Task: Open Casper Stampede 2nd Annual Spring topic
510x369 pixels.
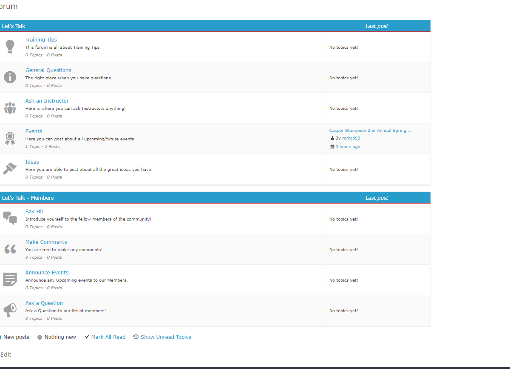Action: click(x=370, y=131)
